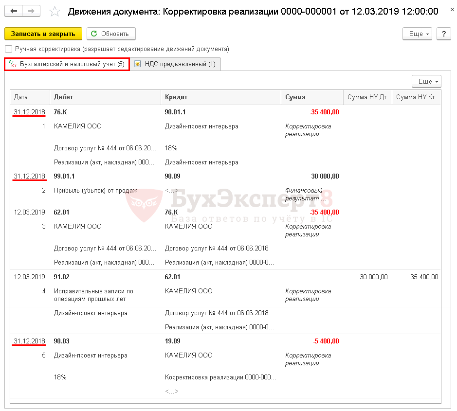Expand the table's Еще dropdown menu
457x411 pixels.
[426, 82]
